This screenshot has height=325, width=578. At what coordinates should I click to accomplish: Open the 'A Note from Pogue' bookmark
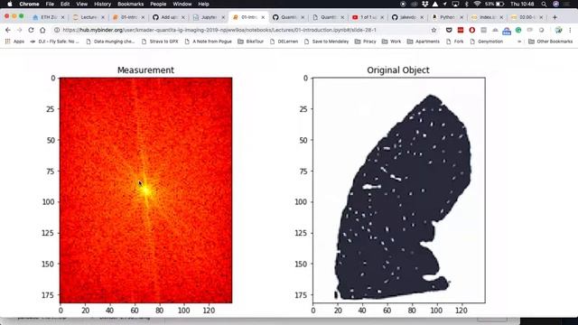[x=208, y=42]
